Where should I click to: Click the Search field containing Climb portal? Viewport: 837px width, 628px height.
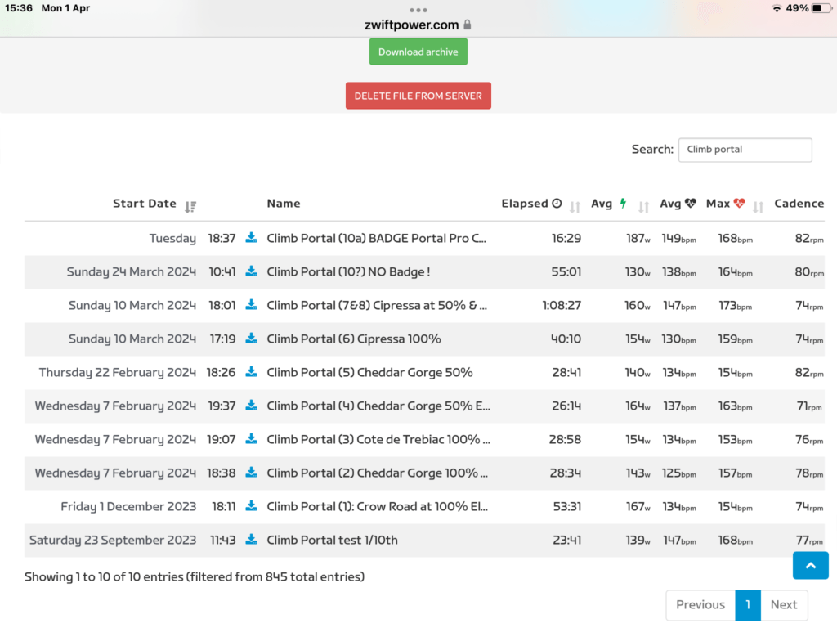tap(745, 150)
